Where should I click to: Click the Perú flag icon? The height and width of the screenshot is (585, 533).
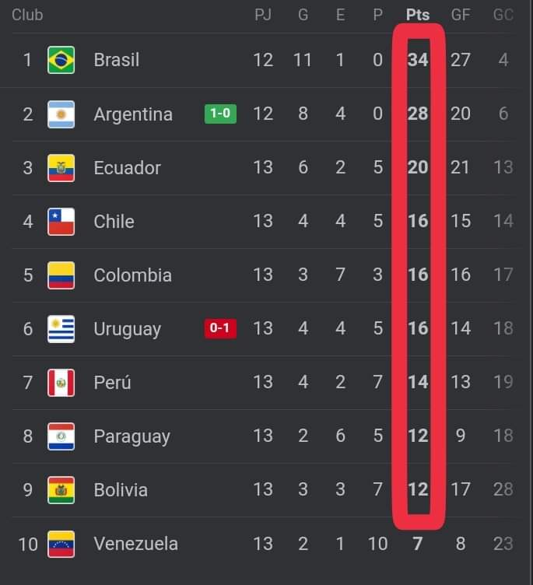click(61, 383)
